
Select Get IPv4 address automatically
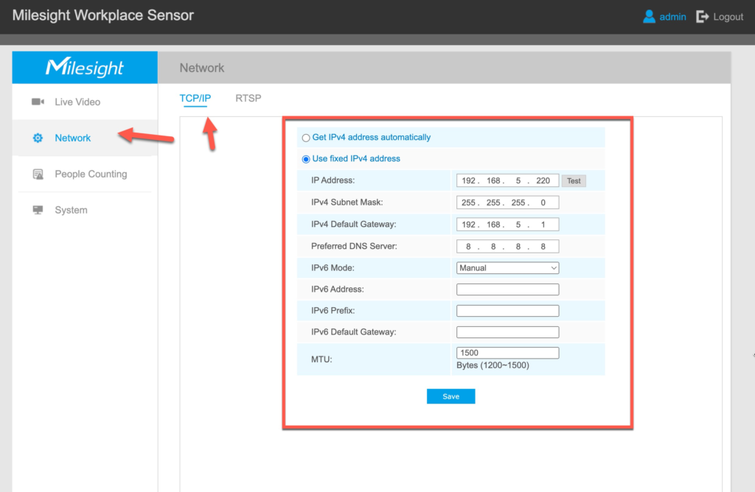306,138
